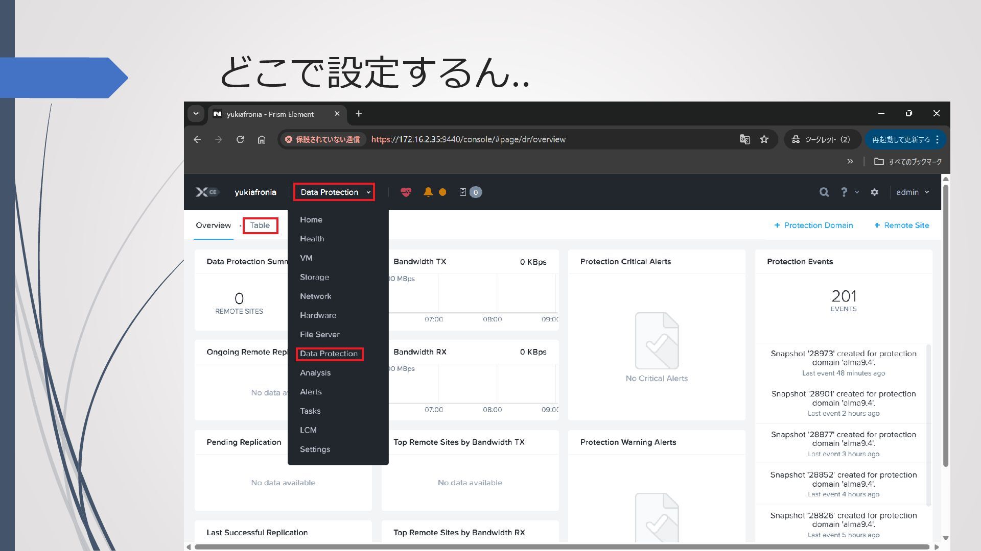Choose Data Protection in the menu list
The image size is (981, 551).
coord(329,354)
